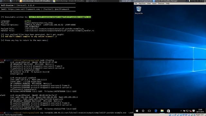206x116 pixels.
Task: Click the keyboard capture indicator beside Right Ctrl
Action: [194, 115]
